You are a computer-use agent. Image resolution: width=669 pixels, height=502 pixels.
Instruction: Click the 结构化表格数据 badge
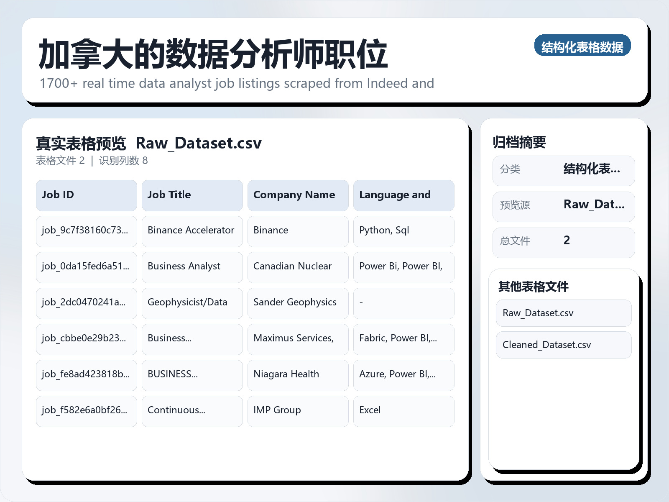click(x=582, y=46)
